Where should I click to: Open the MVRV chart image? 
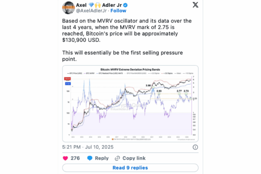[130, 104]
